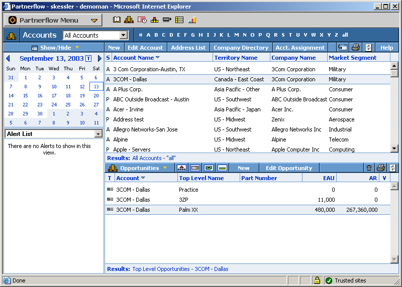The height and width of the screenshot is (287, 402).
Task: Select September 13 in calendar
Action: coord(96,86)
